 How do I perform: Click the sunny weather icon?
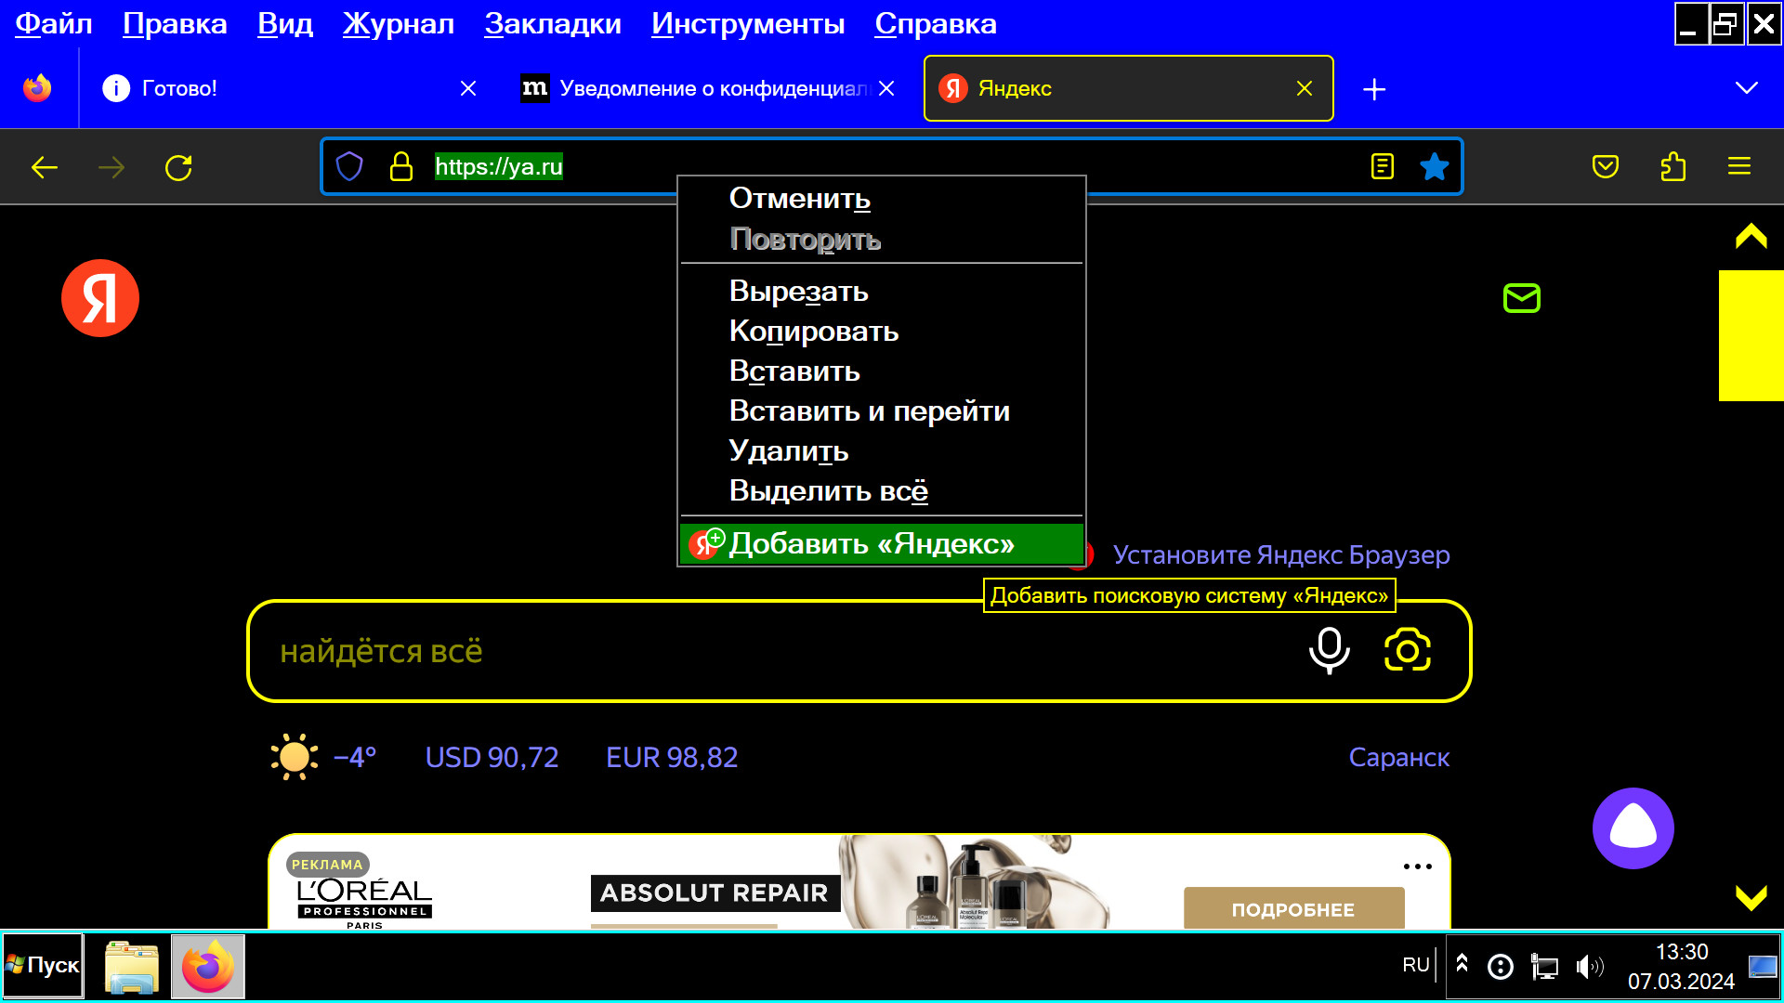pos(295,757)
